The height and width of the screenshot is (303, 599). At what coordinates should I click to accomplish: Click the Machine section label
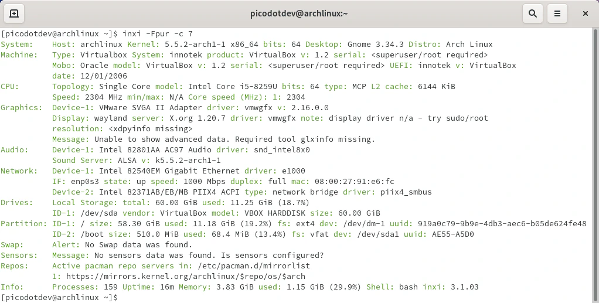19,55
